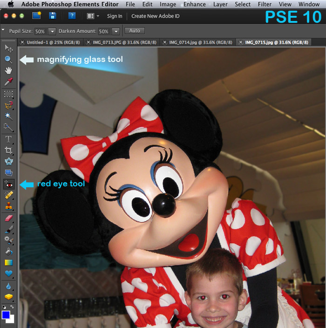The image size is (326, 328).
Task: Click the Pupil Size 50% field
Action: [41, 31]
